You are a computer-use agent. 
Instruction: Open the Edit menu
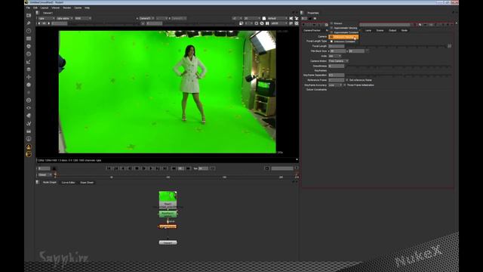tap(35, 8)
